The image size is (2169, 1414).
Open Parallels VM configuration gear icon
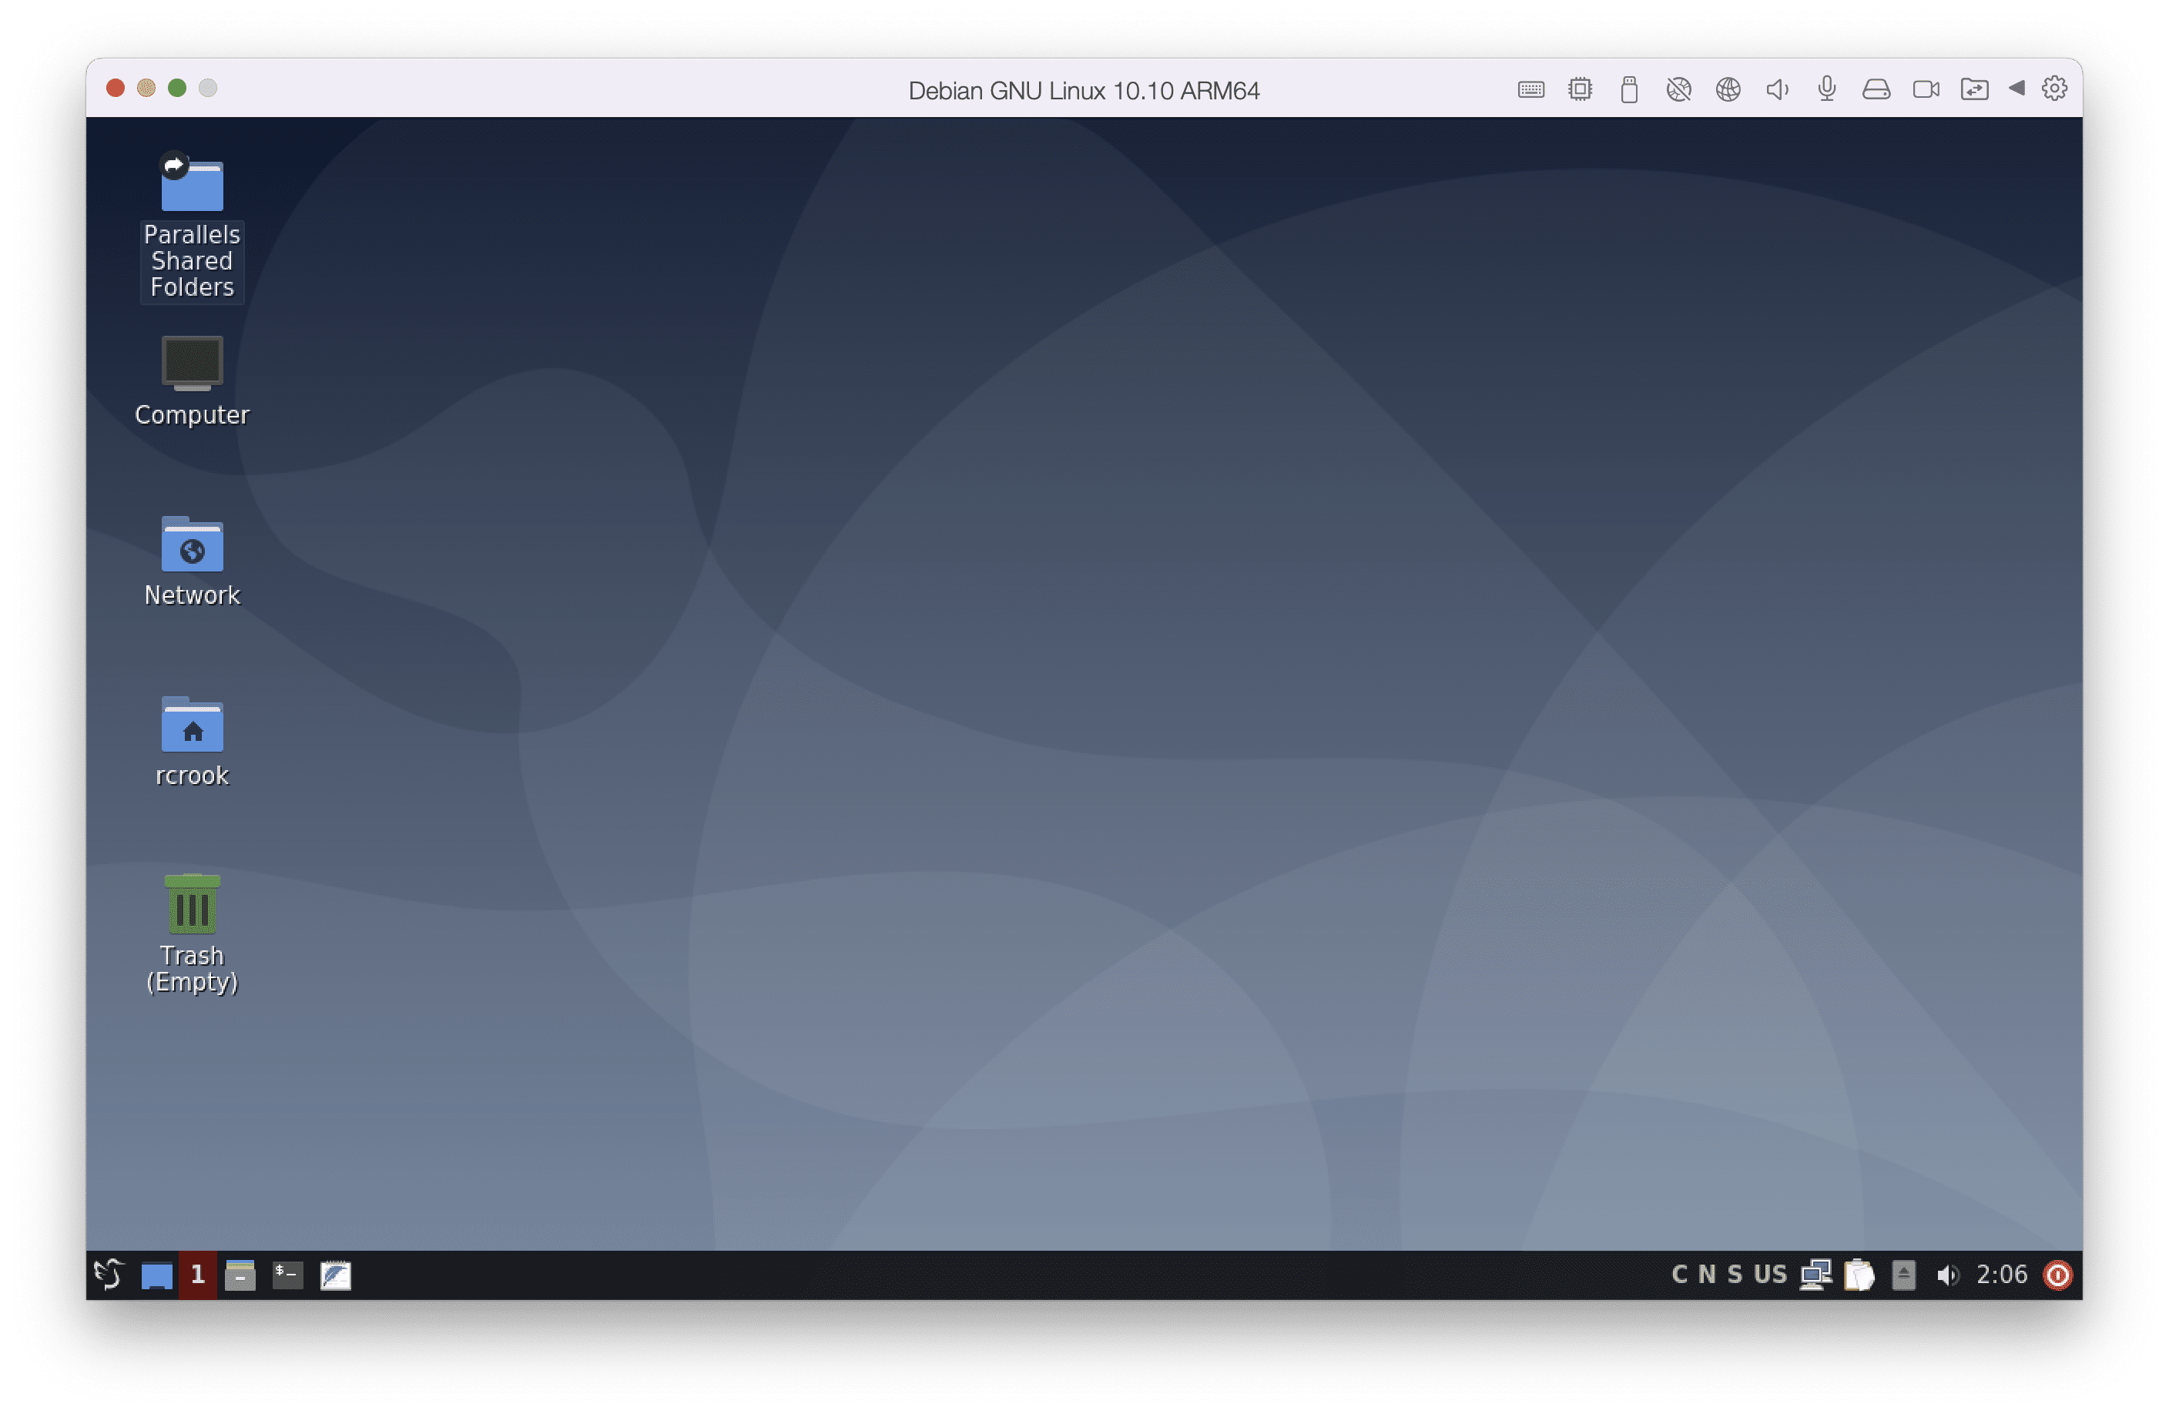[2055, 89]
